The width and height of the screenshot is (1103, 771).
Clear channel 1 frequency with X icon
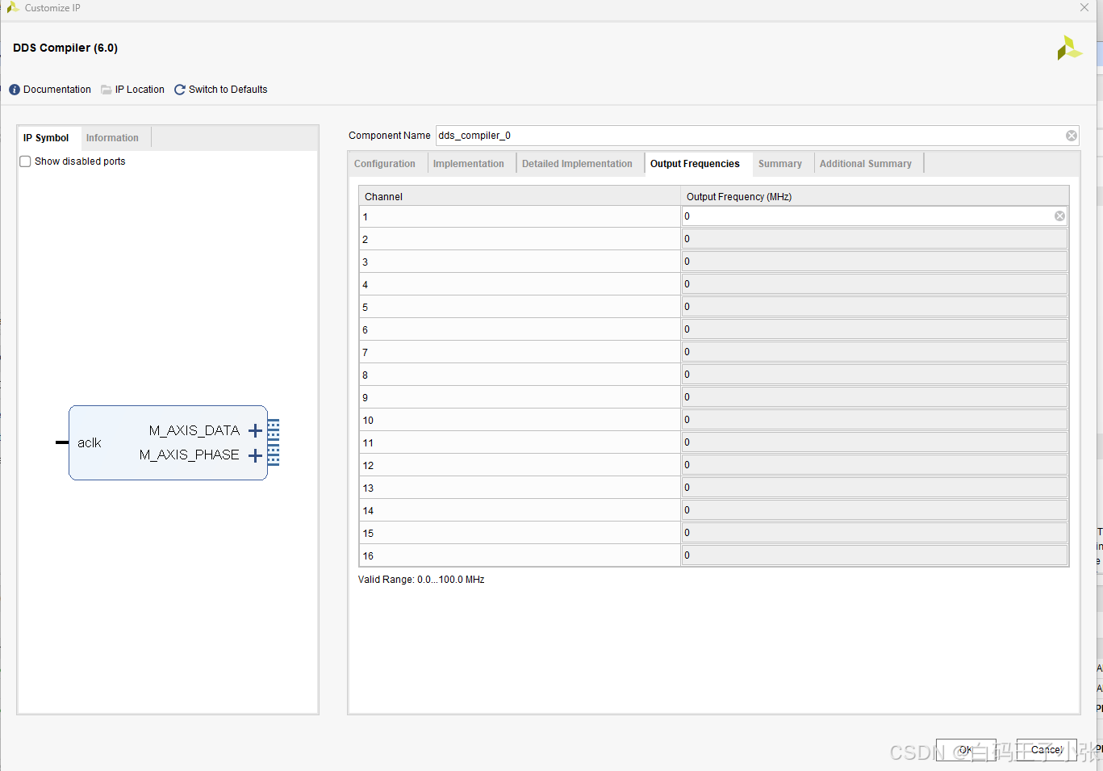click(1059, 216)
